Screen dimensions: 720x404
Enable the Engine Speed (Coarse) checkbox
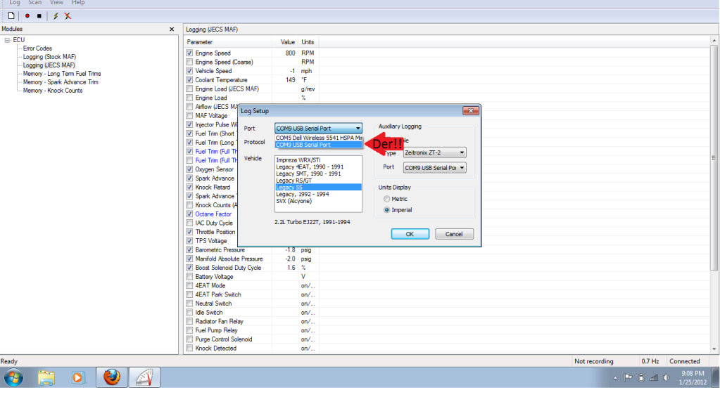tap(189, 62)
